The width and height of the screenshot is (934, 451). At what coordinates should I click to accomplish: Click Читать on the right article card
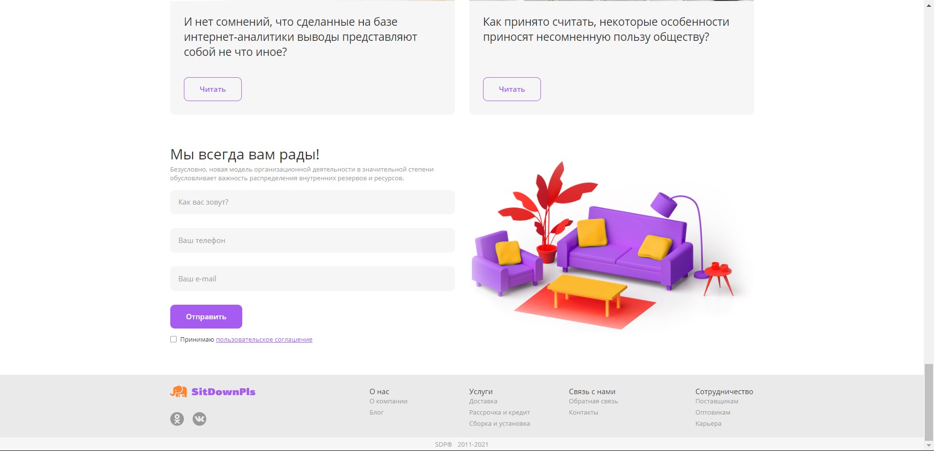(x=512, y=89)
